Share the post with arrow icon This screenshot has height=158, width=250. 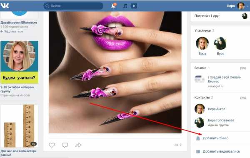(x=78, y=145)
